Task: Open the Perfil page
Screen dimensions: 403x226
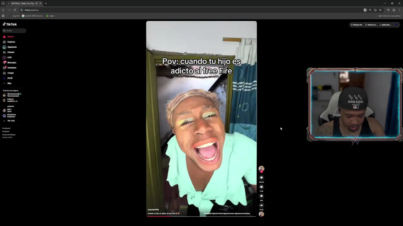Action: click(8, 78)
